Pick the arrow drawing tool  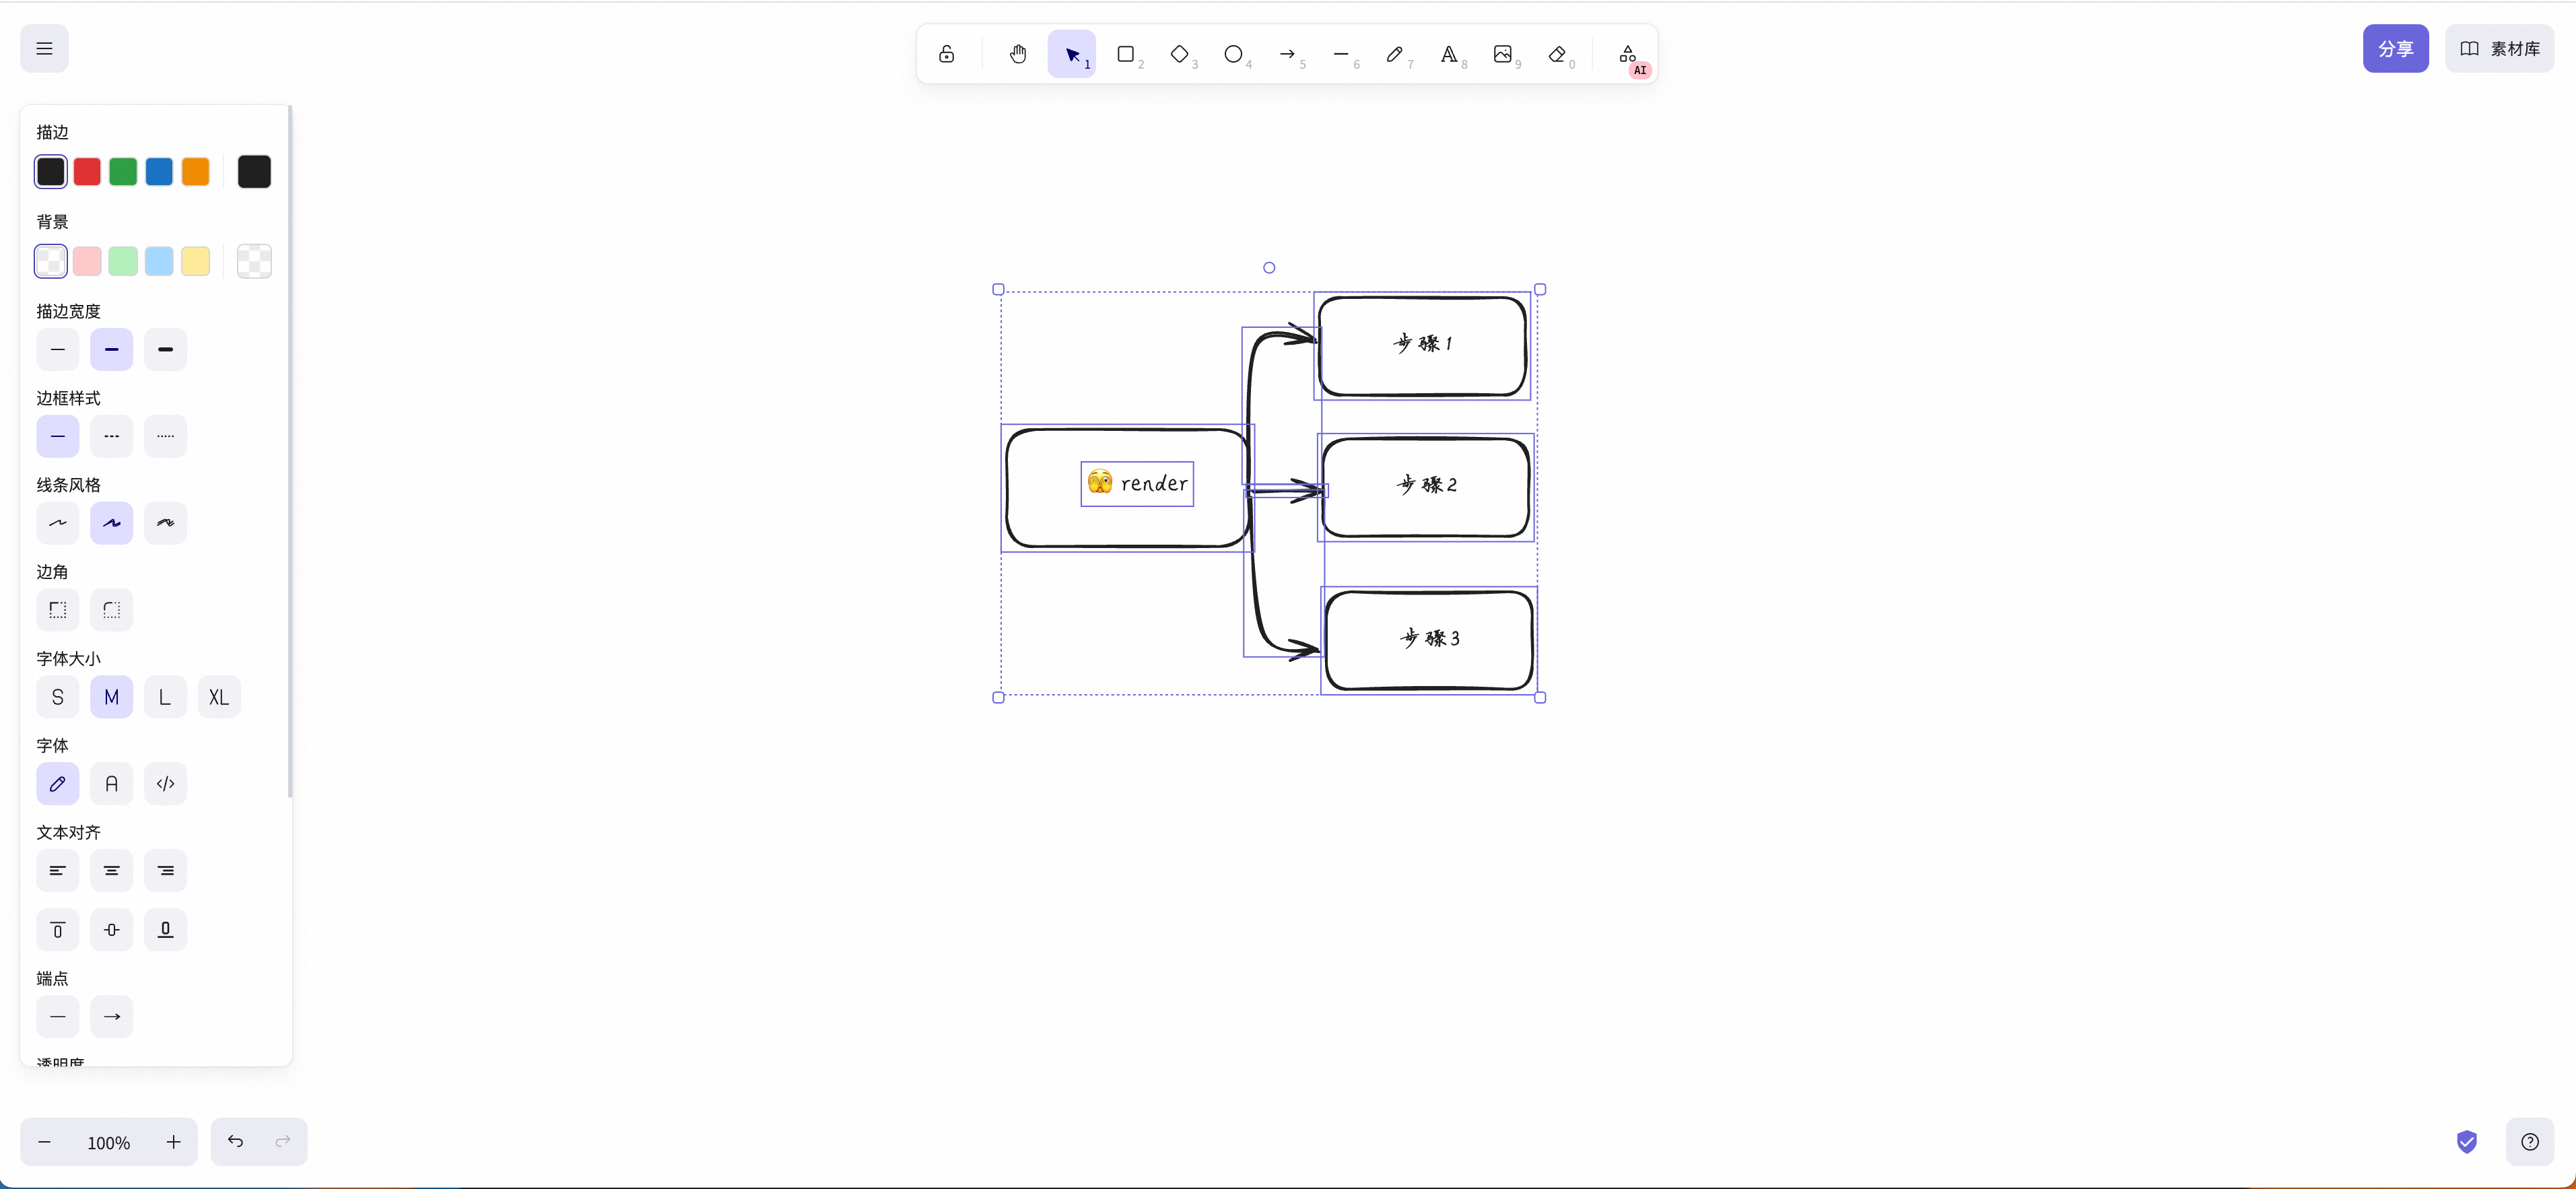[1288, 54]
